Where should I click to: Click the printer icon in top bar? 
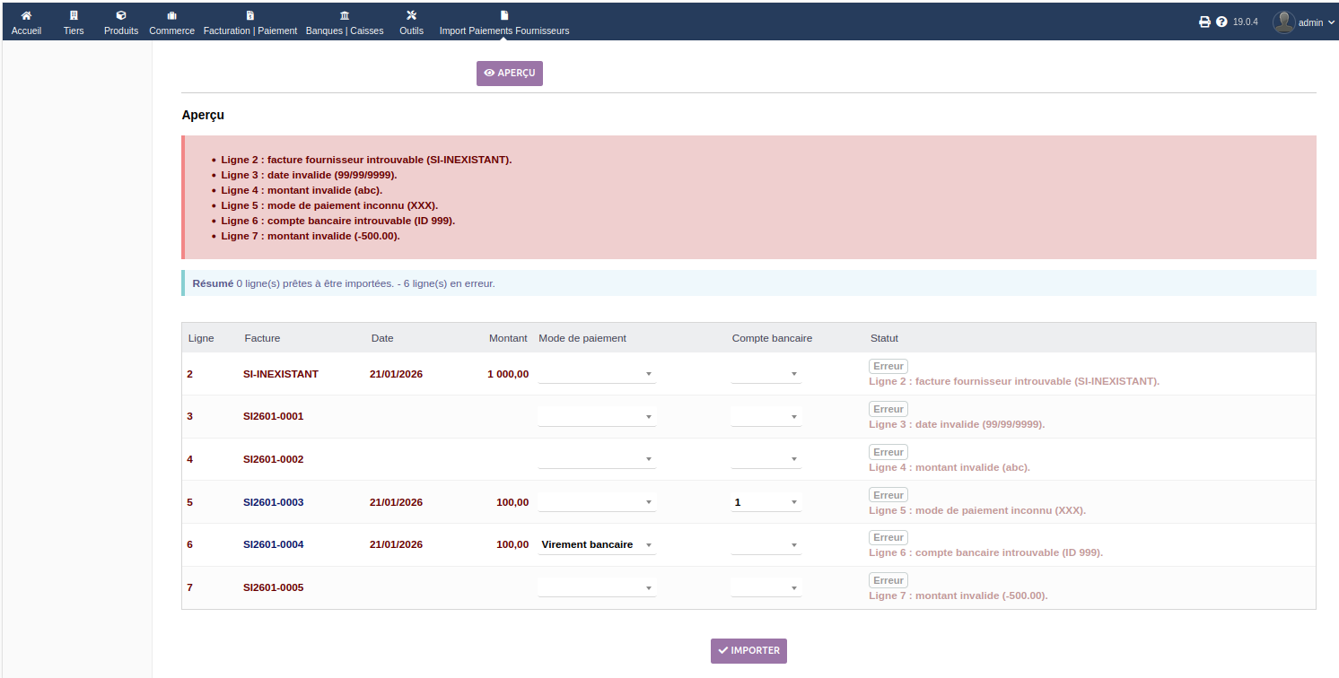tap(1204, 22)
